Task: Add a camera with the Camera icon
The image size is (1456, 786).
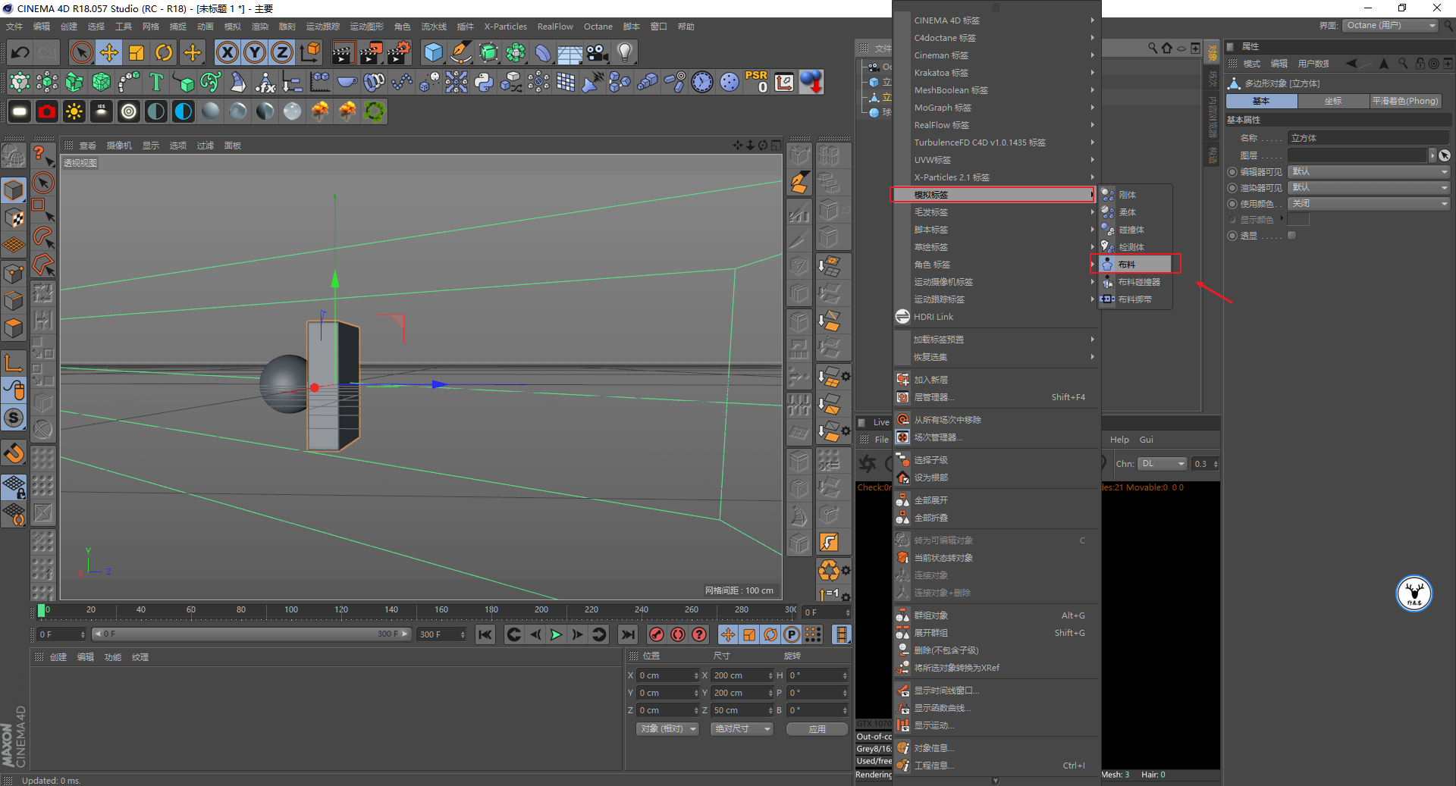Action: coord(598,52)
